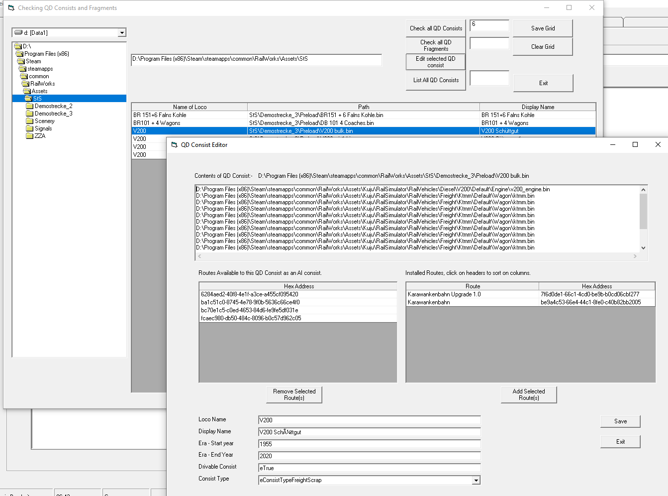Click Add Selected Route(s) button
668x496 pixels.
(528, 395)
